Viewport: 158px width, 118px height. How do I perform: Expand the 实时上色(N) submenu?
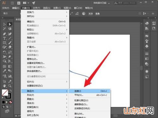(x=45, y=115)
